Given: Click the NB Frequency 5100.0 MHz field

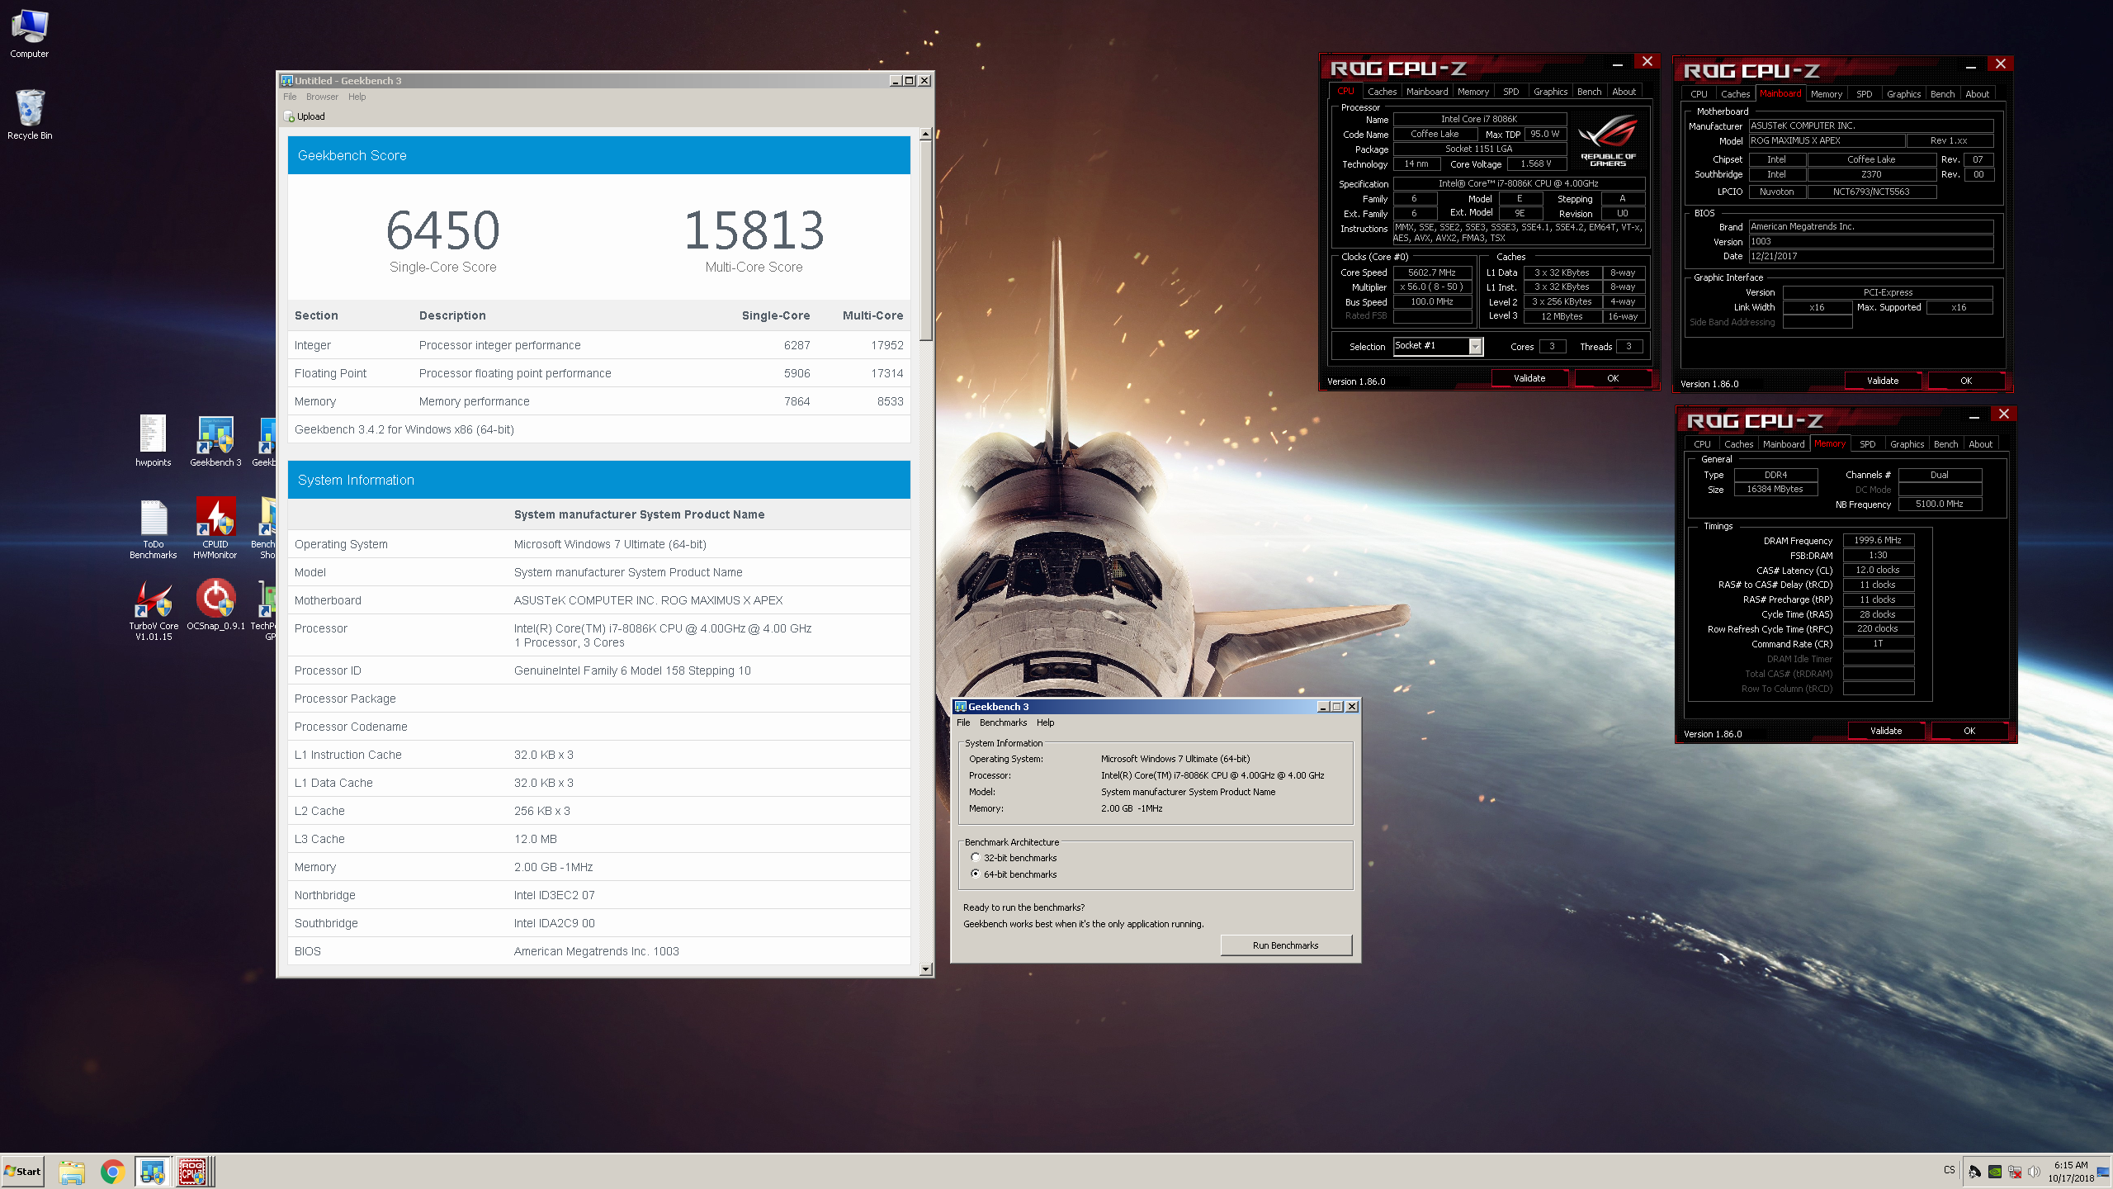Looking at the screenshot, I should click(x=1940, y=504).
